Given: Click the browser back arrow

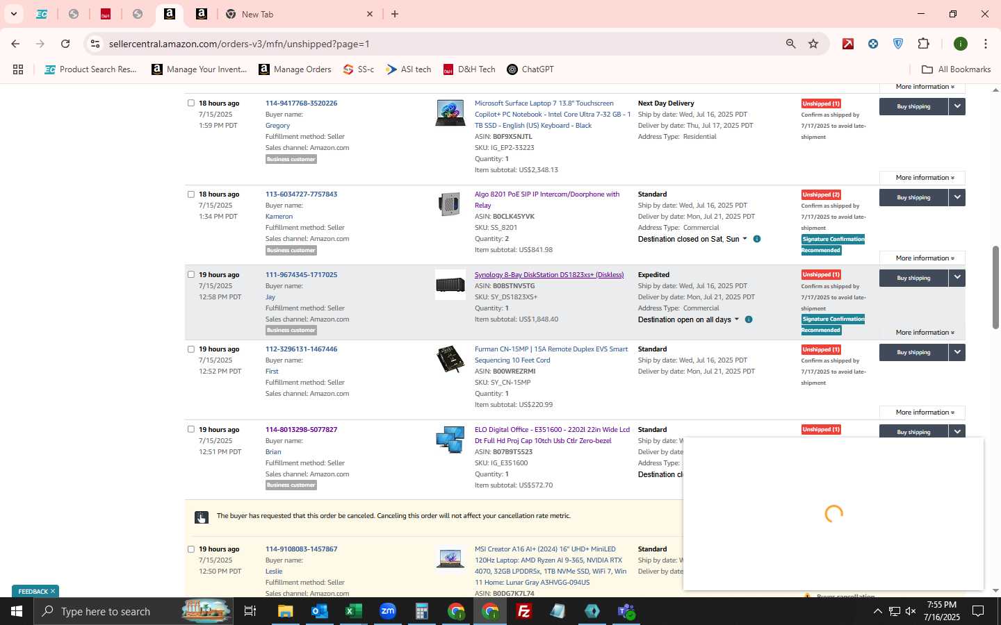Looking at the screenshot, I should tap(15, 44).
